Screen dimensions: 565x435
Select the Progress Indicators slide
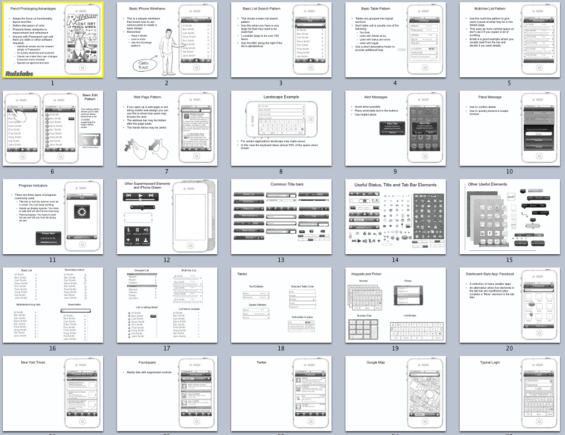[x=53, y=216]
